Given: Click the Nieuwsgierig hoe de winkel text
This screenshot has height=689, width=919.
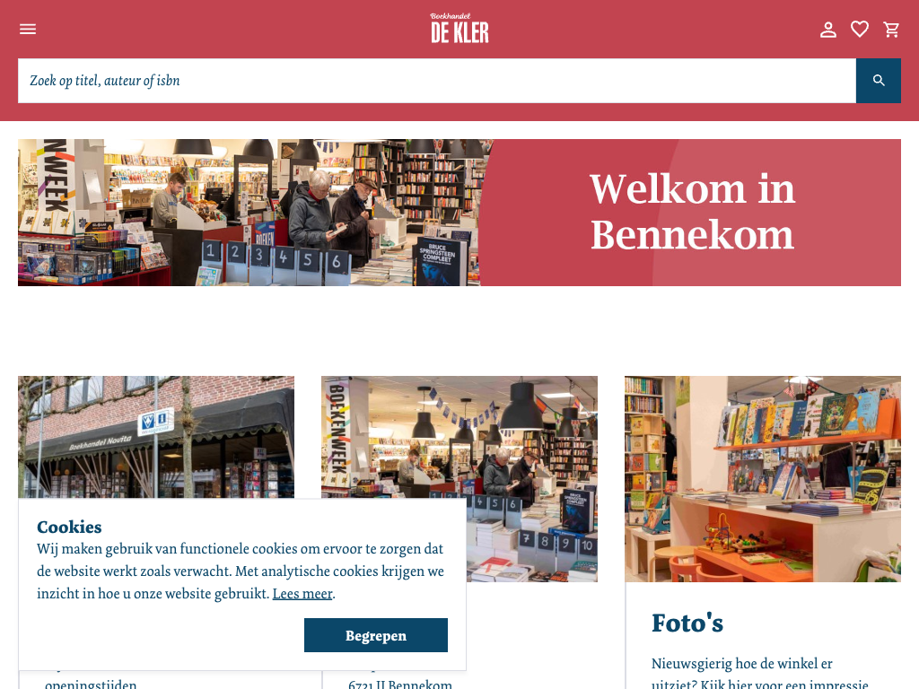Looking at the screenshot, I should pyautogui.click(x=742, y=664).
